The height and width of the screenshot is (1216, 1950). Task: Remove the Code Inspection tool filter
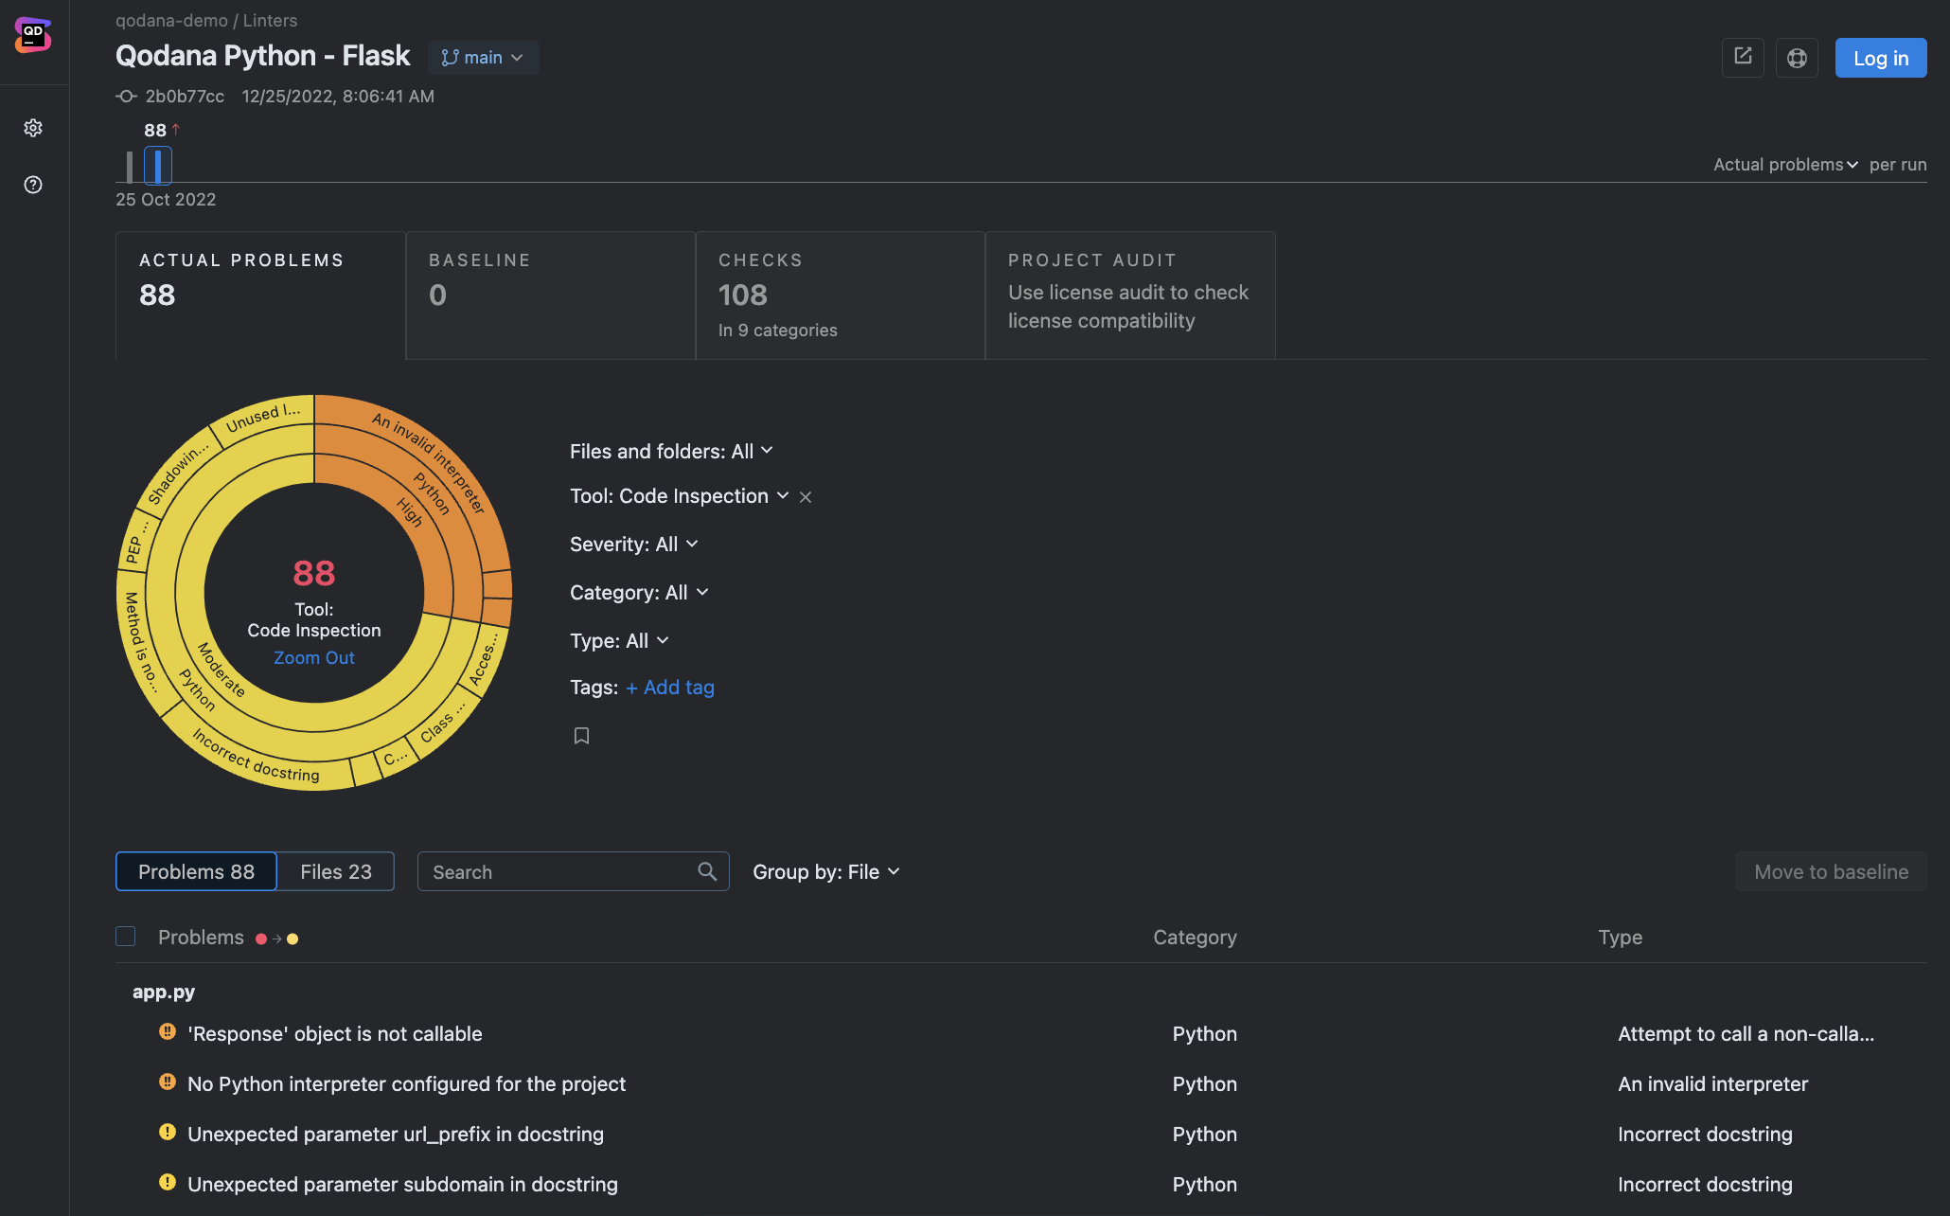pos(806,497)
